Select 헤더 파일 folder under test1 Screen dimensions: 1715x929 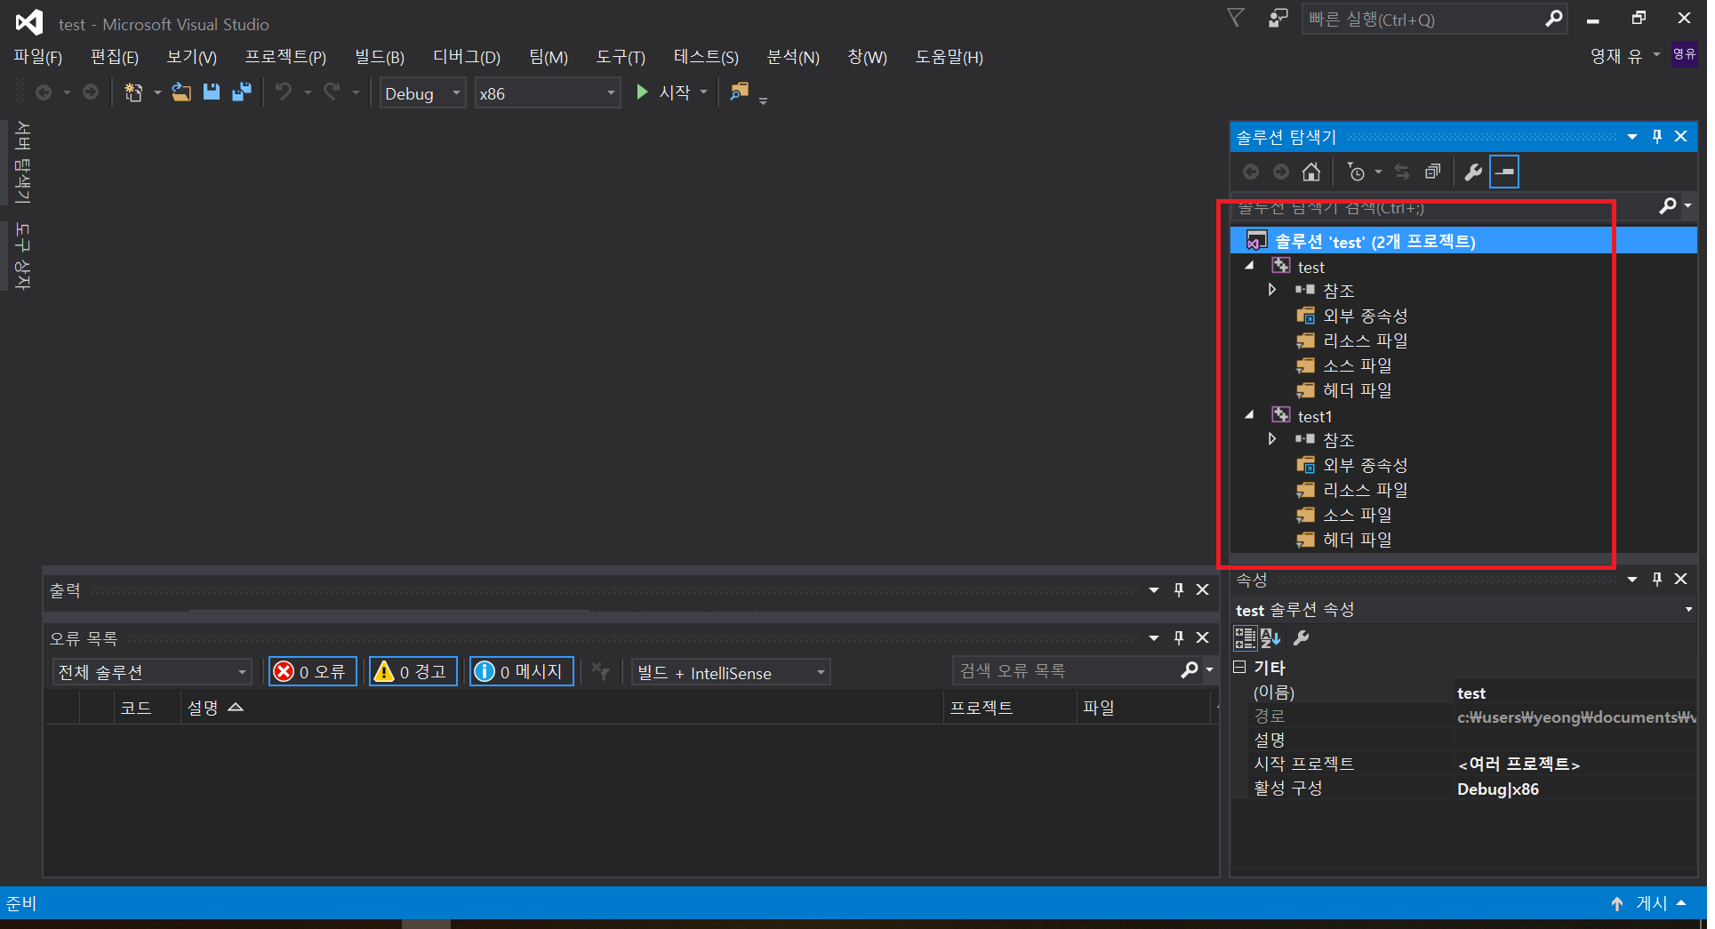(1357, 540)
